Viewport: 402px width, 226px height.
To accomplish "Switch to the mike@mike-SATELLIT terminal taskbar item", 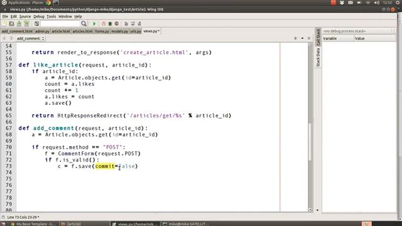I will click(186, 223).
